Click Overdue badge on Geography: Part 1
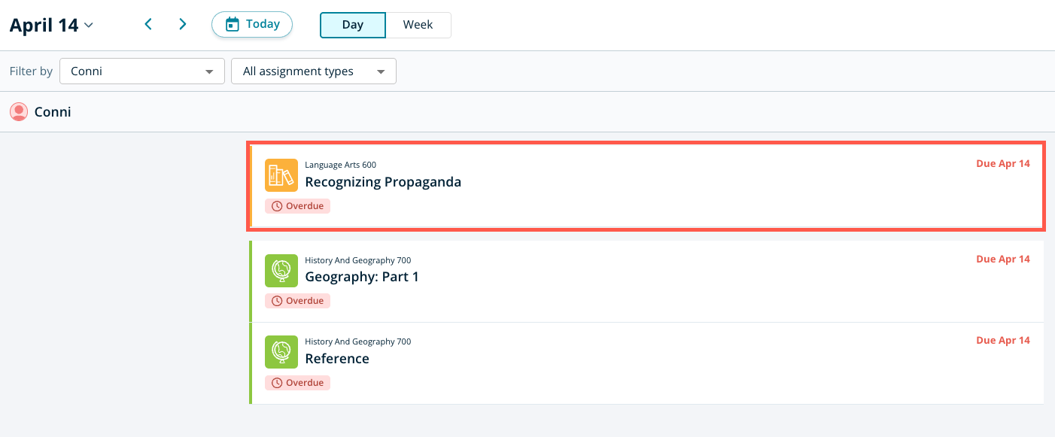 click(x=297, y=301)
